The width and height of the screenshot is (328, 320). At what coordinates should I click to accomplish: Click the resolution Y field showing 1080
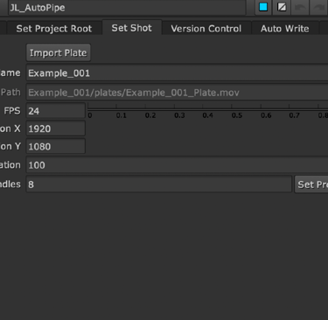pyautogui.click(x=56, y=146)
